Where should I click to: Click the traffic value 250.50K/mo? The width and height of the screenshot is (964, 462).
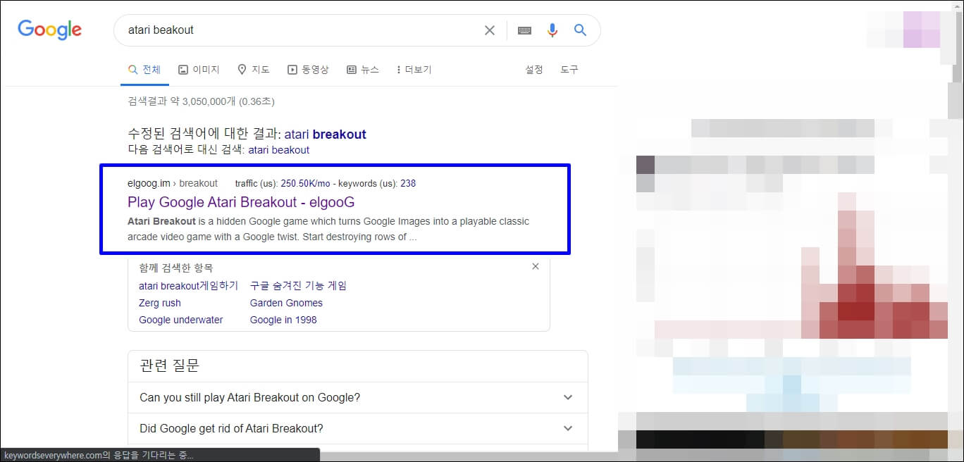coord(307,183)
